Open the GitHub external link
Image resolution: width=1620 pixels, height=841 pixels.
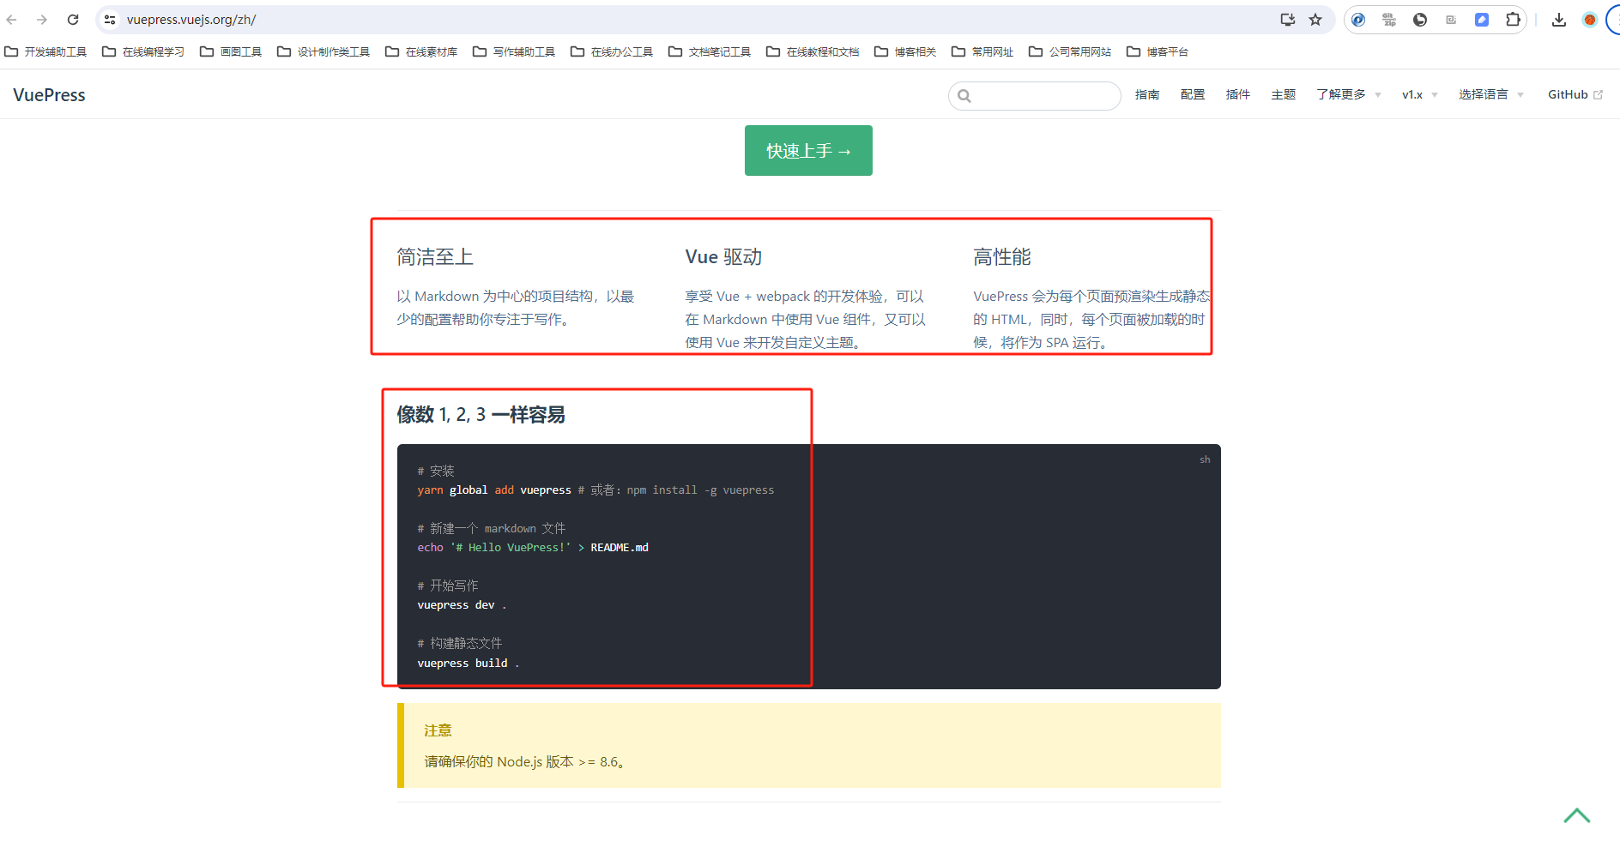coord(1575,94)
